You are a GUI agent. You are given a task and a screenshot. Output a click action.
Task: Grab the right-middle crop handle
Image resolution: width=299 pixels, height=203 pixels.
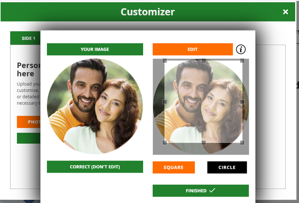click(x=242, y=102)
